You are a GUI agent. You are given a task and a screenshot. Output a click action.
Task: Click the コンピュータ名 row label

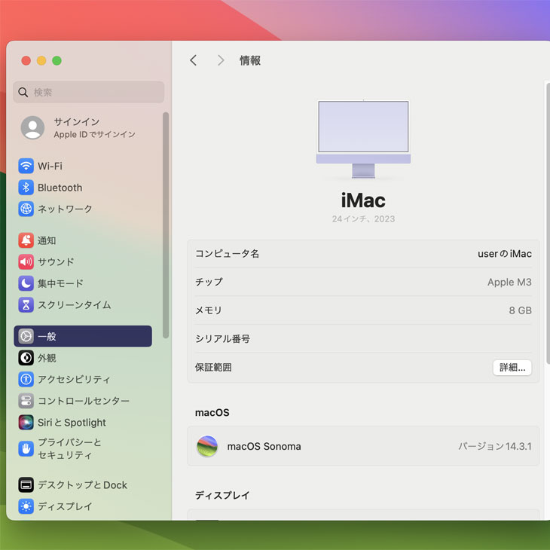[227, 254]
